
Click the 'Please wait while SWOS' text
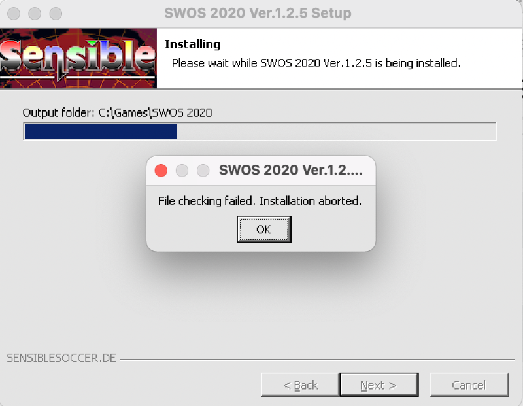click(316, 63)
